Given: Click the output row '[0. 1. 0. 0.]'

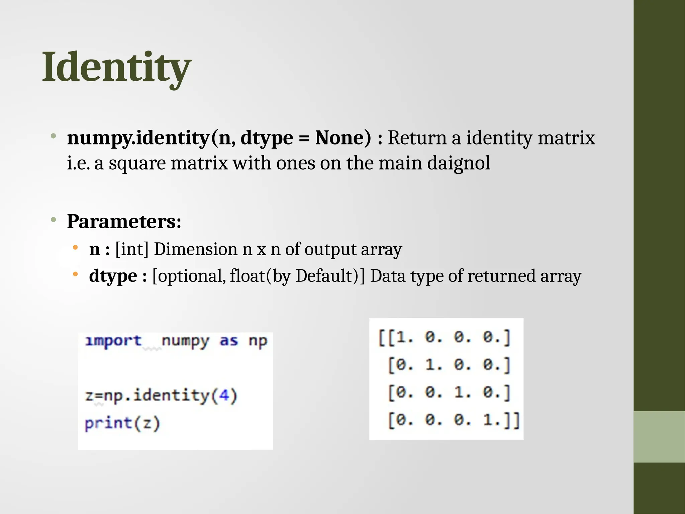Looking at the screenshot, I should tap(449, 365).
